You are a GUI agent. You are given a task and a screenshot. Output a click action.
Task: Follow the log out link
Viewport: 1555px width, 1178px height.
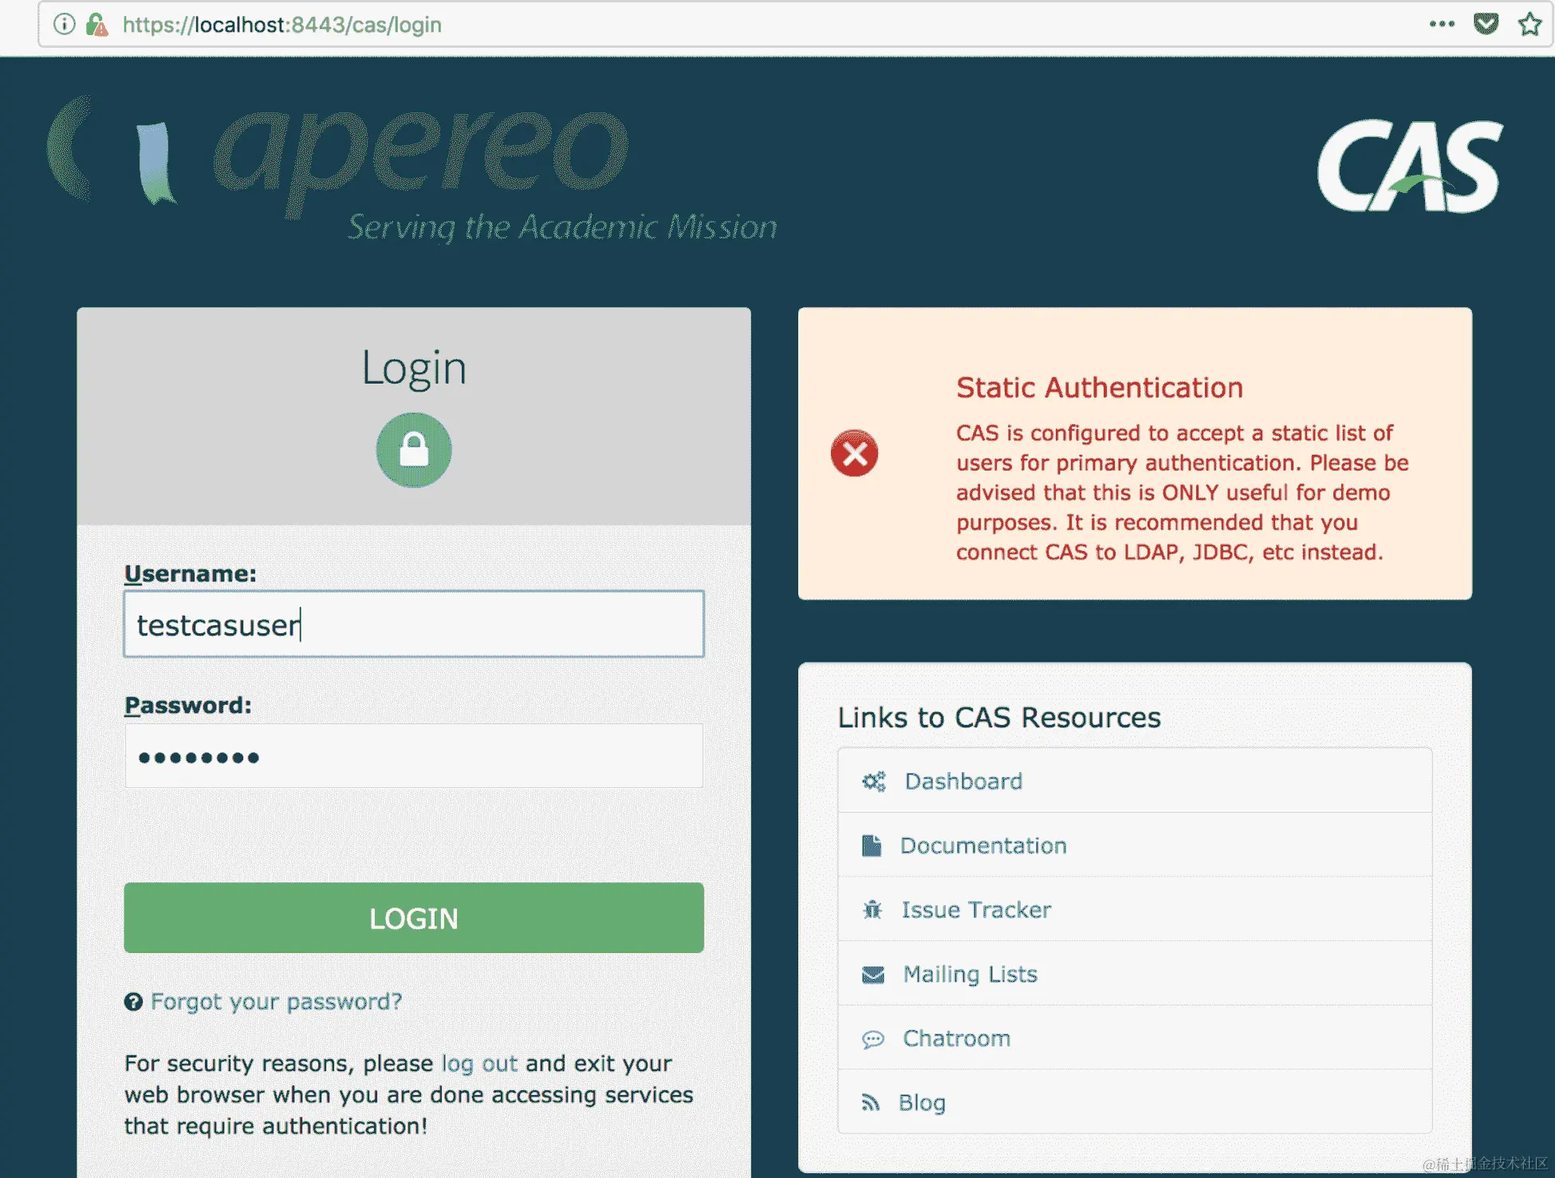[x=479, y=1064]
